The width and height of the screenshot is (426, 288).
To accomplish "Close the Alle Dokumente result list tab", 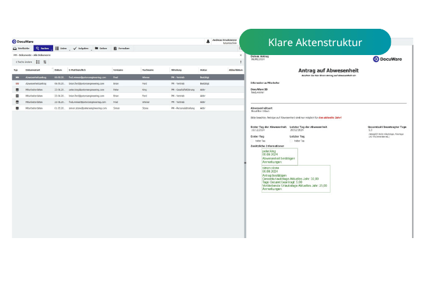I will 241,55.
